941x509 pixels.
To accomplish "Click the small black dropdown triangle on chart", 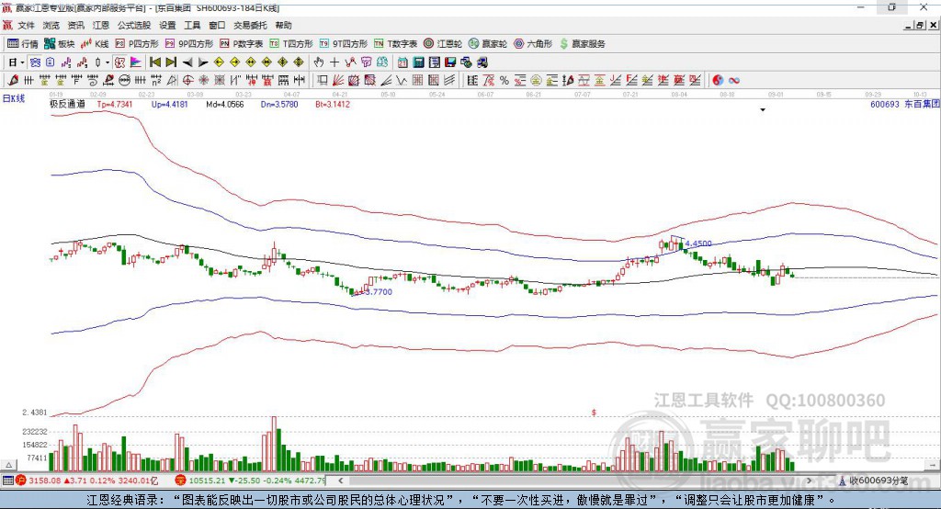I will [763, 110].
